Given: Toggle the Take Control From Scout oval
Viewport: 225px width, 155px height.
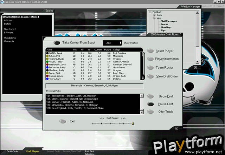Looking at the screenshot, I should tap(57, 43).
